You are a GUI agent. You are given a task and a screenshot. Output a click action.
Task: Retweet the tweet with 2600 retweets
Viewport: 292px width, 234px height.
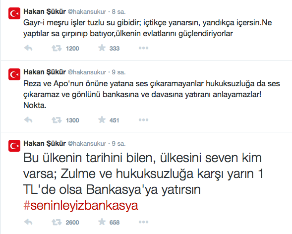tap(57, 222)
